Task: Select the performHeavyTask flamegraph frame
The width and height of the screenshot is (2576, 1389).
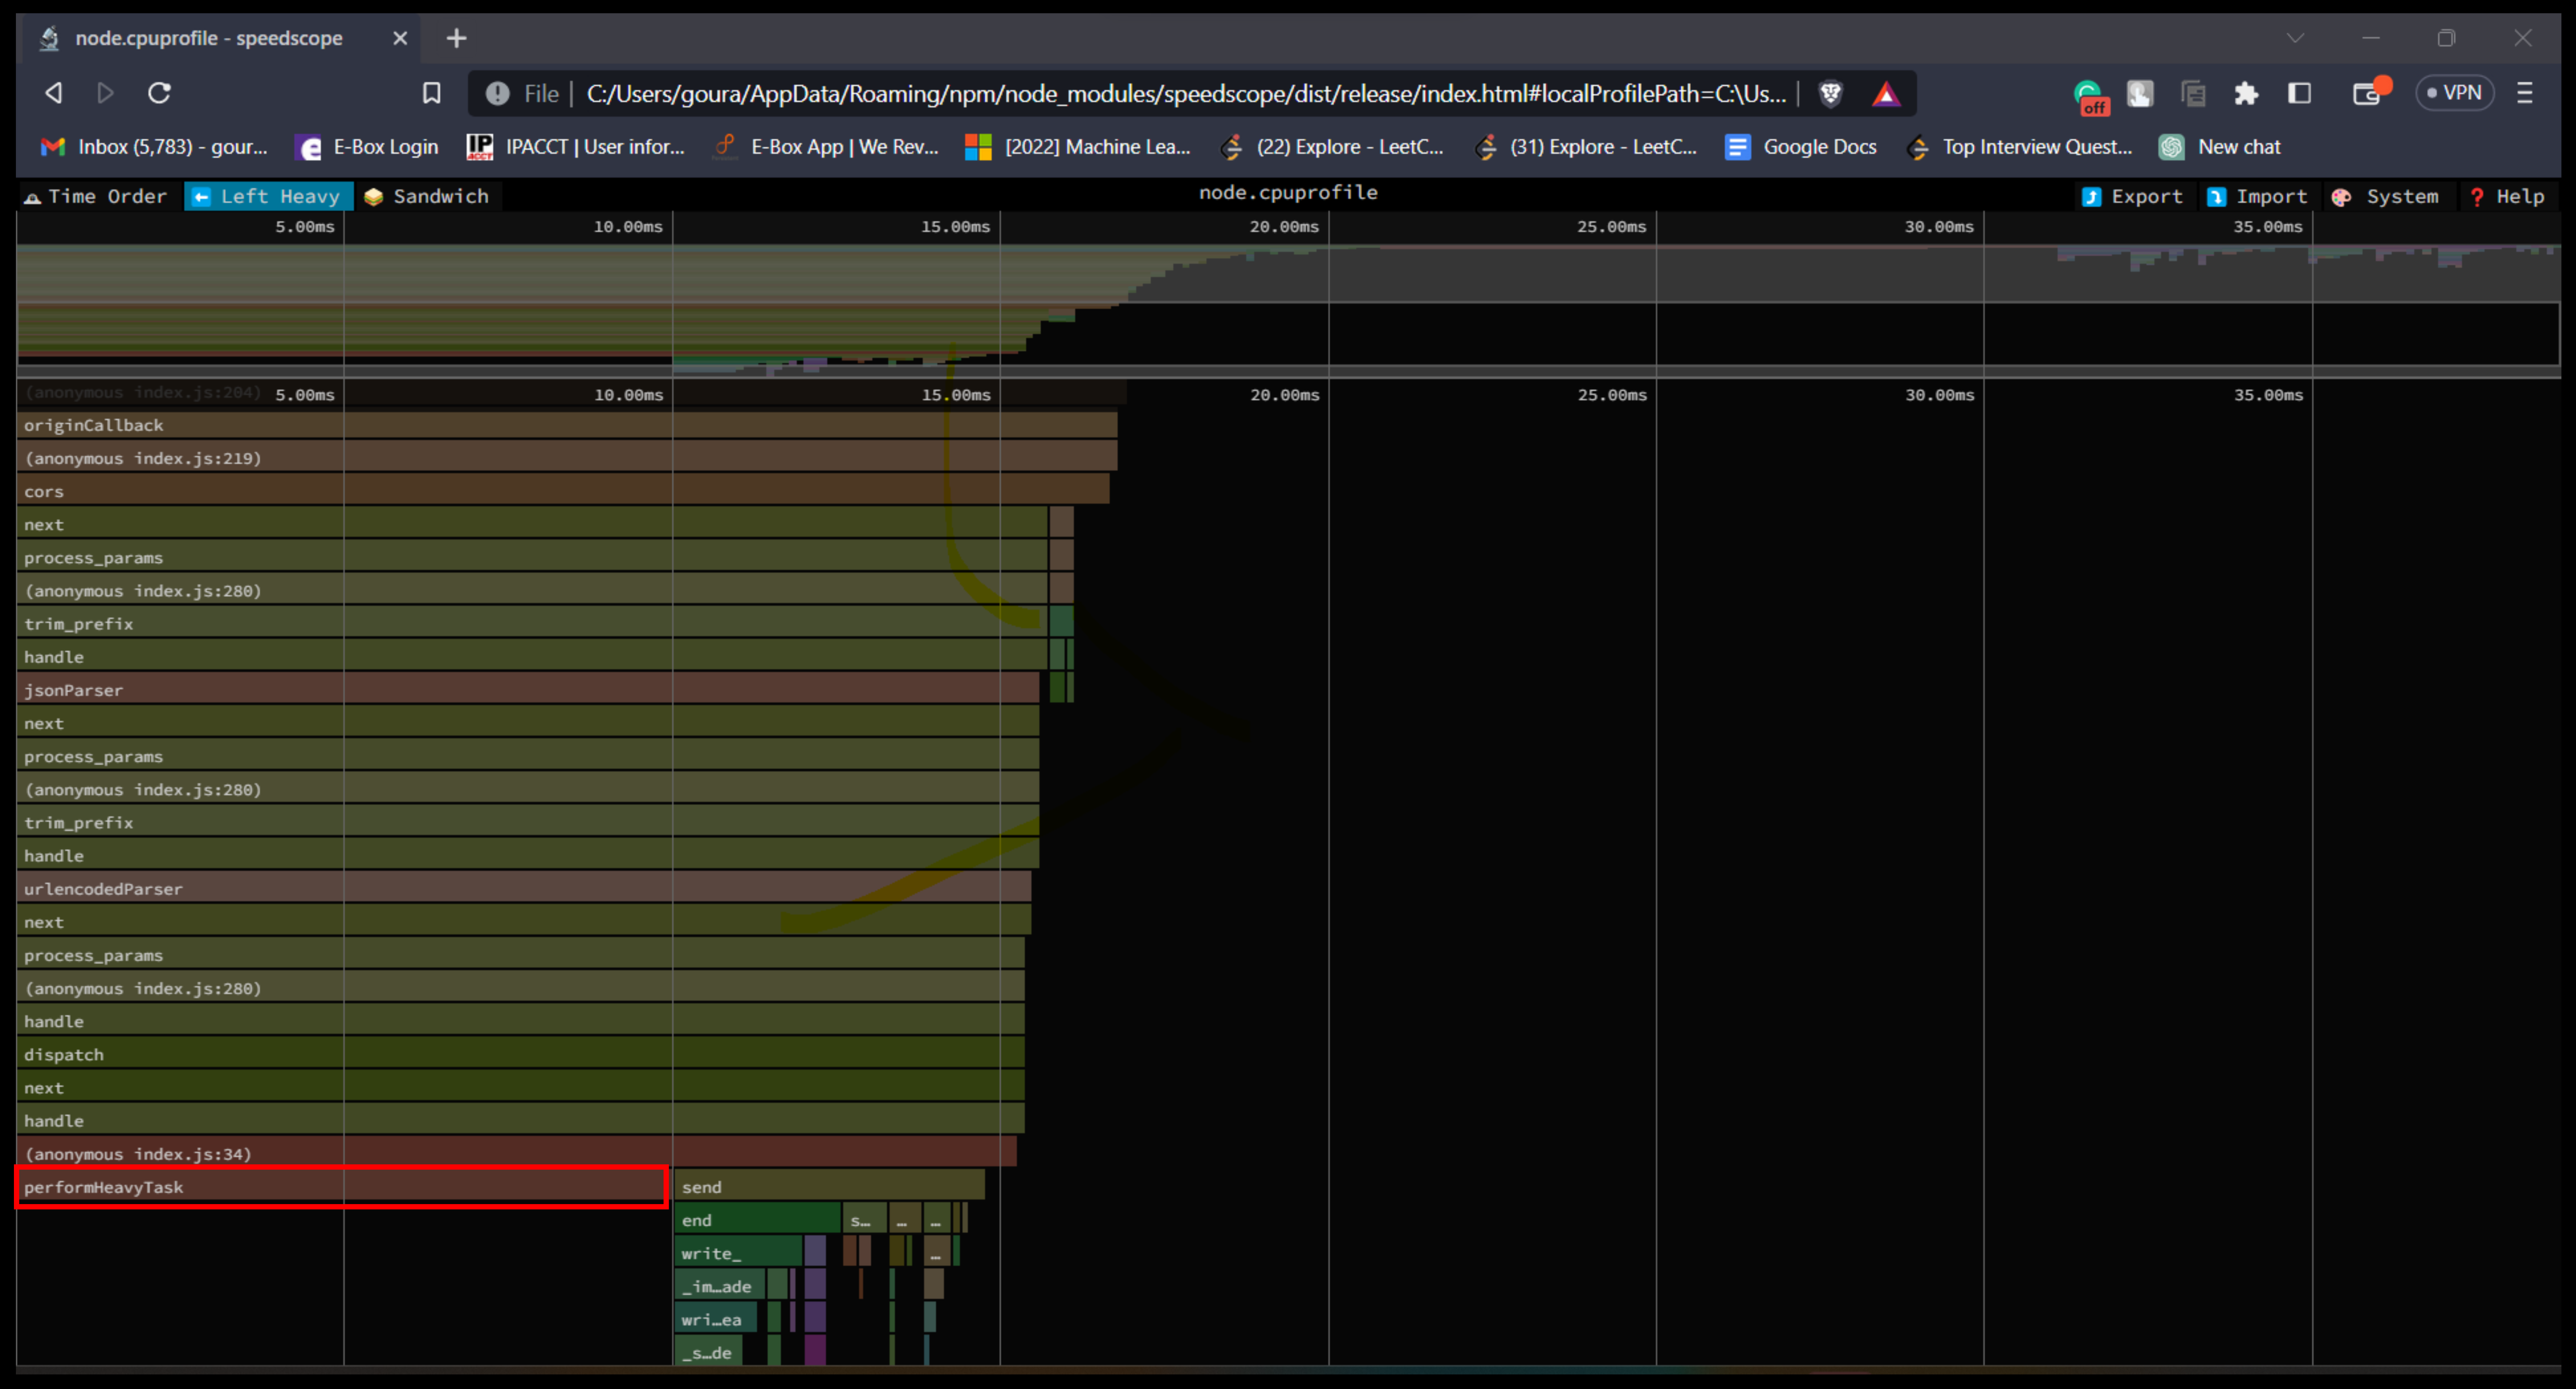Action: (x=340, y=1187)
